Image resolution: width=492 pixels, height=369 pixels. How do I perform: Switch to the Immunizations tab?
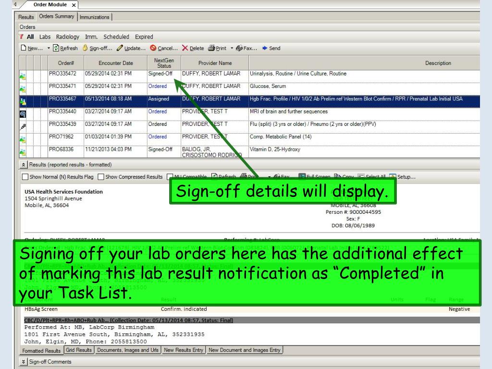click(x=95, y=17)
